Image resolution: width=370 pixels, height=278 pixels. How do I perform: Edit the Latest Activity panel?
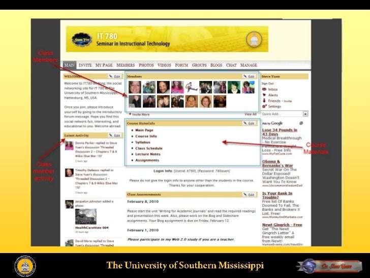tap(115, 135)
